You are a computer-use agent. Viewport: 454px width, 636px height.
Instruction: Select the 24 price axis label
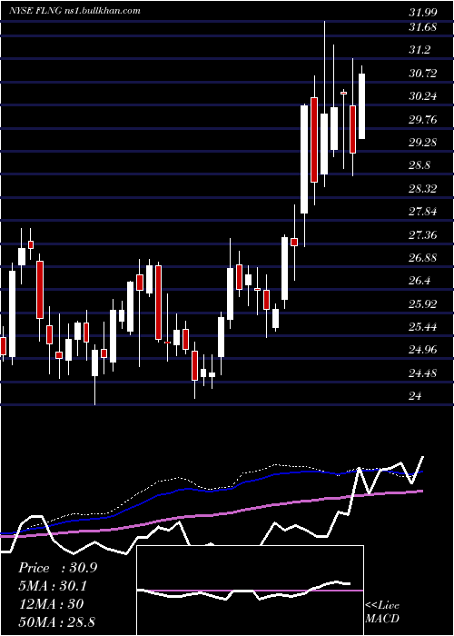coord(416,396)
